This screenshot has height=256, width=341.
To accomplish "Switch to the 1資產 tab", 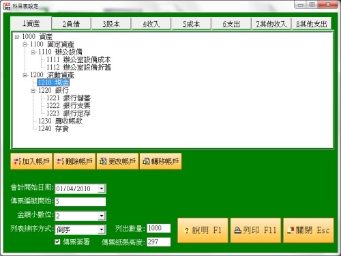I will click(31, 23).
